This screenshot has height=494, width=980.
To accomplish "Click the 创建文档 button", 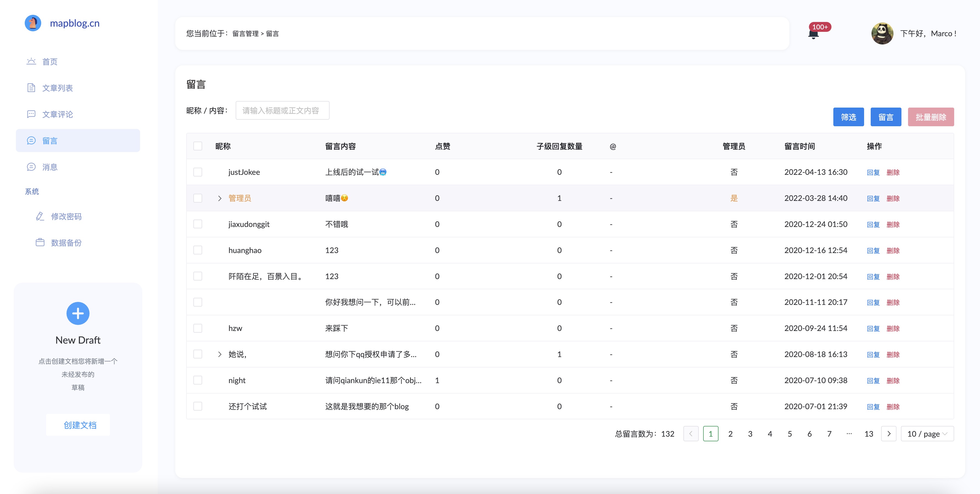I will [x=78, y=425].
